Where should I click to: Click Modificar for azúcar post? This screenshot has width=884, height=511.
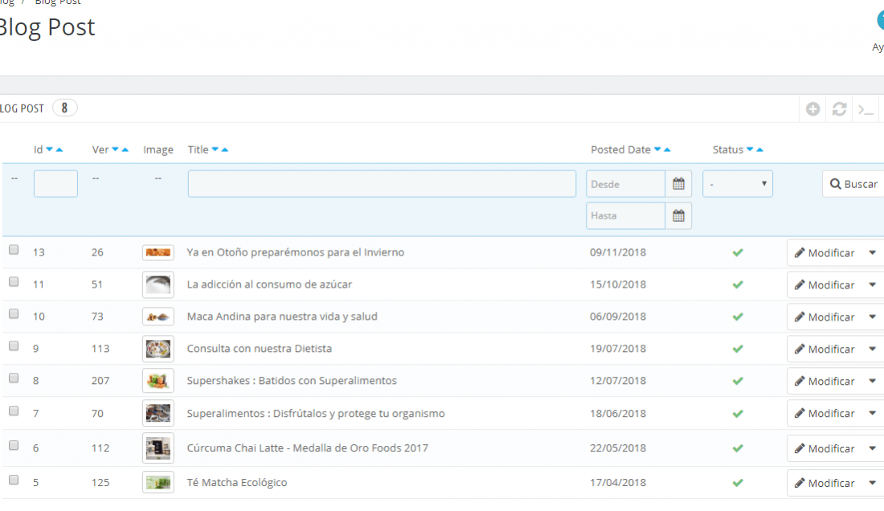click(x=825, y=285)
